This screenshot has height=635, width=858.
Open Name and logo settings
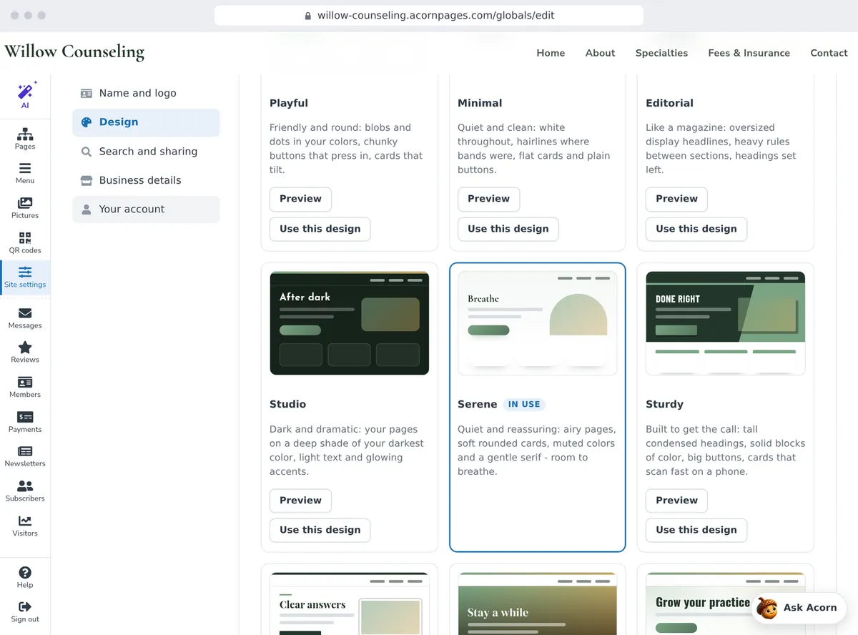(x=146, y=93)
